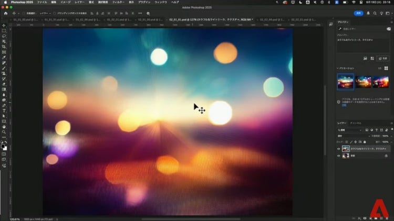Select the Zoom tool
Image resolution: width=394 pixels, height=221 pixels.
click(4, 132)
